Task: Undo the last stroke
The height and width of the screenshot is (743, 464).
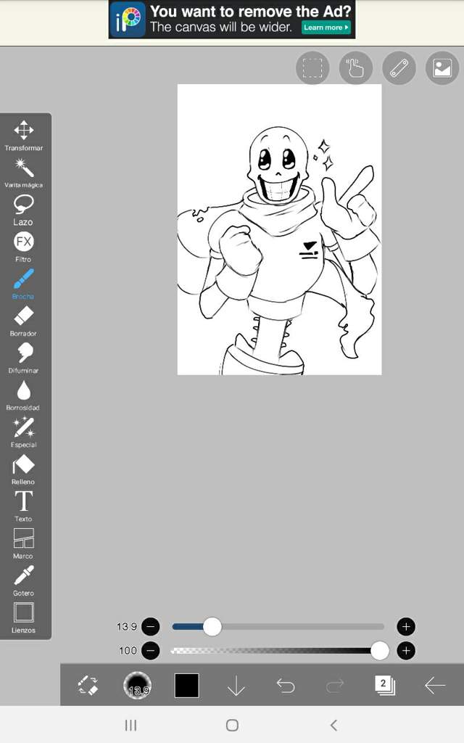Action: click(x=286, y=685)
